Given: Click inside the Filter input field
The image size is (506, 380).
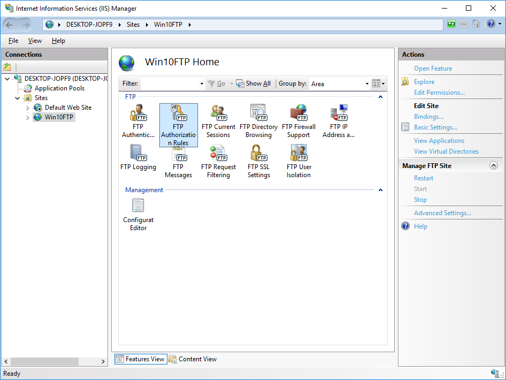Looking at the screenshot, I should (171, 84).
